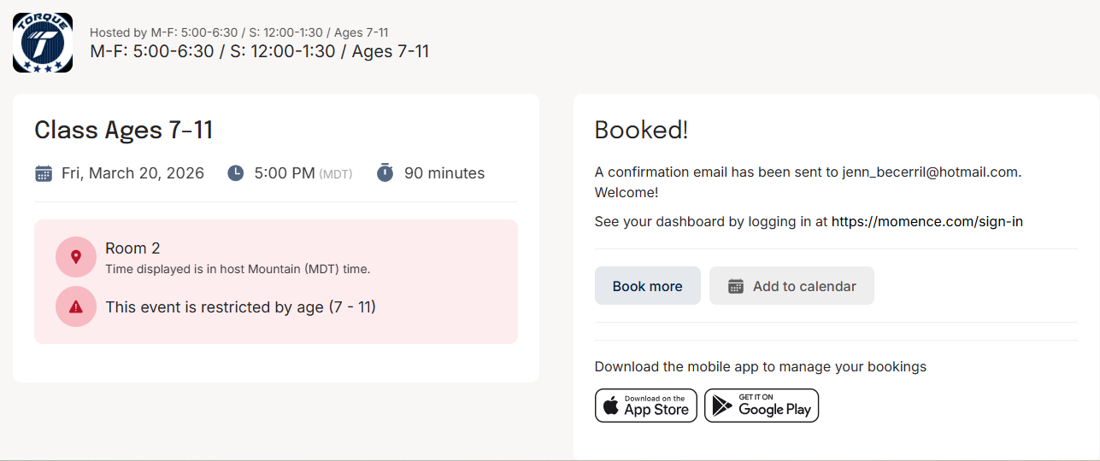
Task: Click the location pin icon for Room 2
Action: pyautogui.click(x=76, y=256)
